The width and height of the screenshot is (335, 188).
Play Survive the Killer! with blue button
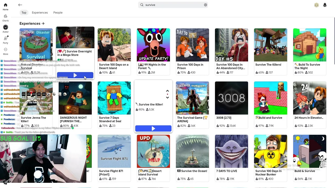(153, 128)
